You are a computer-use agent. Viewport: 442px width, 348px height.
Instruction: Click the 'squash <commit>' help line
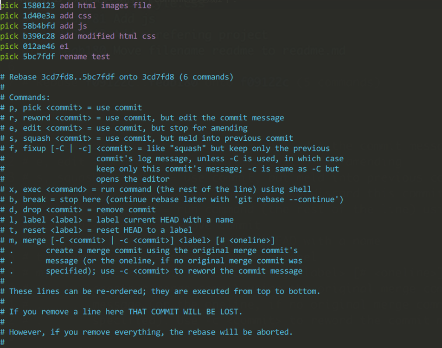pos(147,138)
